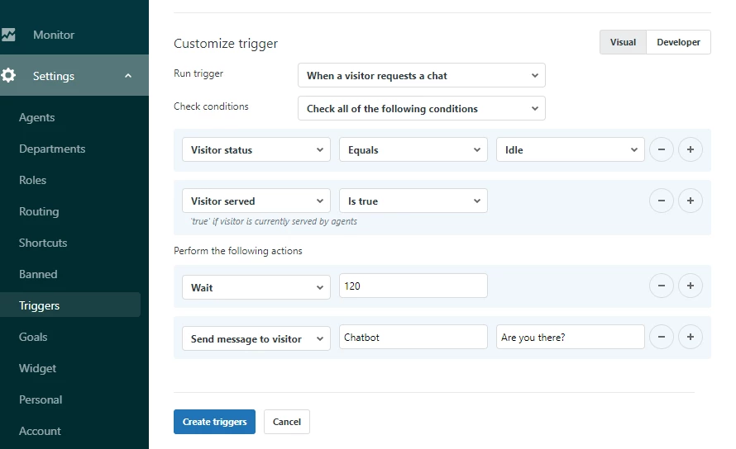The height and width of the screenshot is (449, 736).
Task: Remove the Send message to visitor action
Action: click(662, 337)
